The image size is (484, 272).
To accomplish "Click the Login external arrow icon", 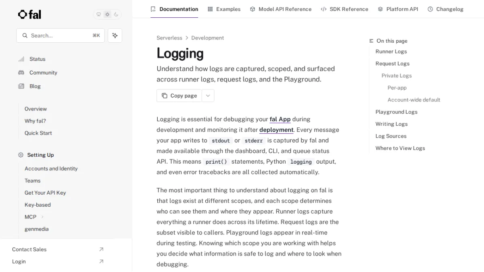I will [101, 262].
